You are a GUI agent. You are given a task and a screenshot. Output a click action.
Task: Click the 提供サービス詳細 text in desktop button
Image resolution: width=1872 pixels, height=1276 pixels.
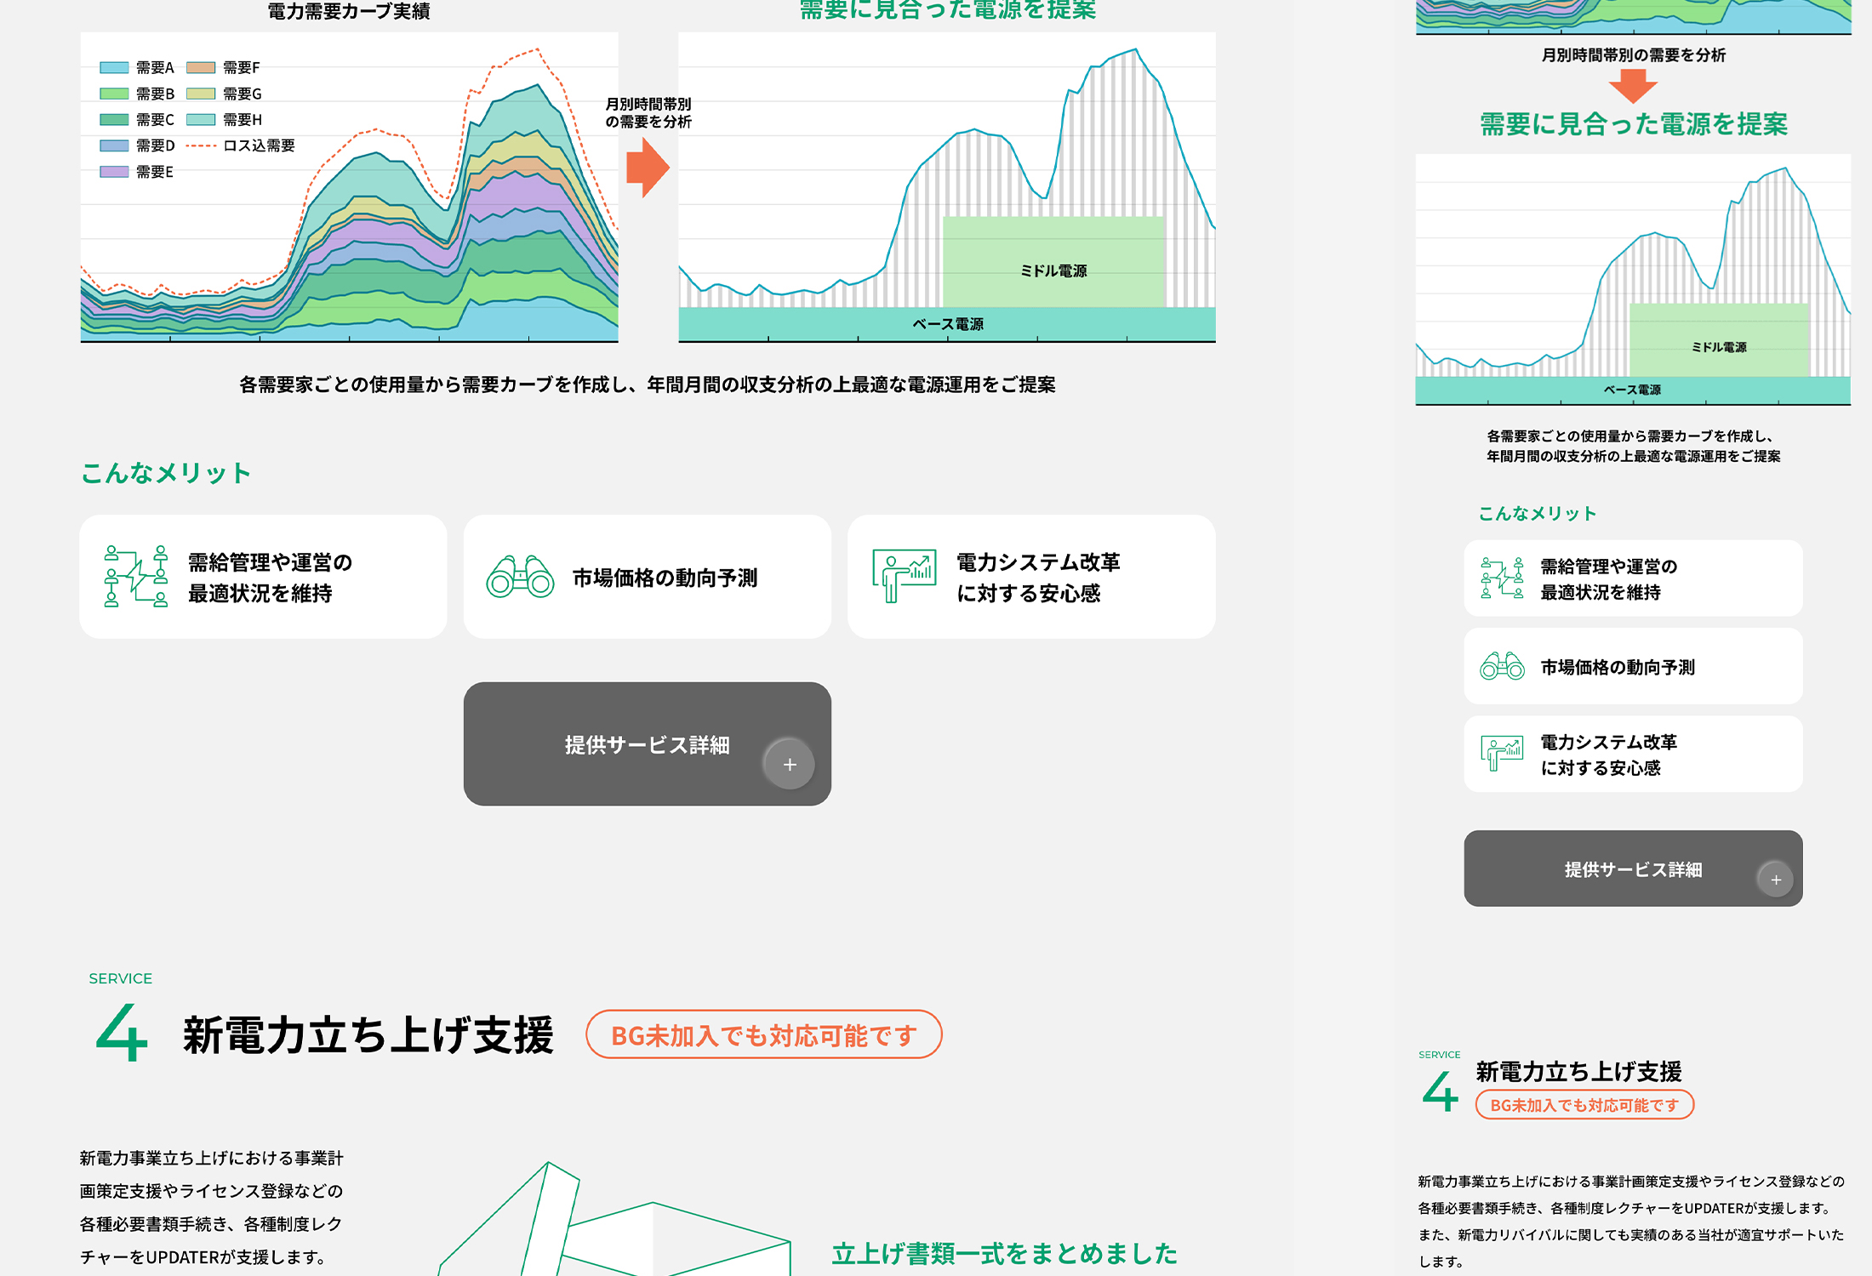[647, 745]
